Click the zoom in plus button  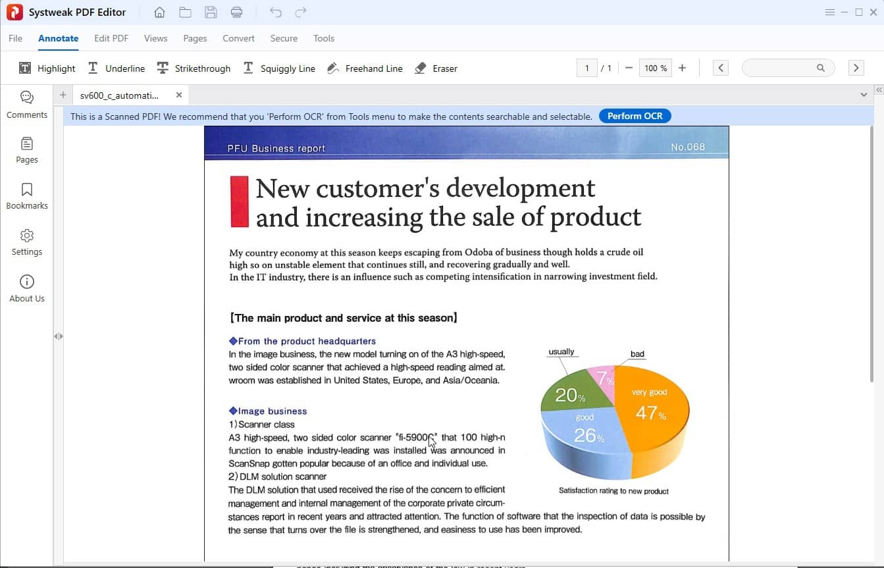[x=682, y=68]
